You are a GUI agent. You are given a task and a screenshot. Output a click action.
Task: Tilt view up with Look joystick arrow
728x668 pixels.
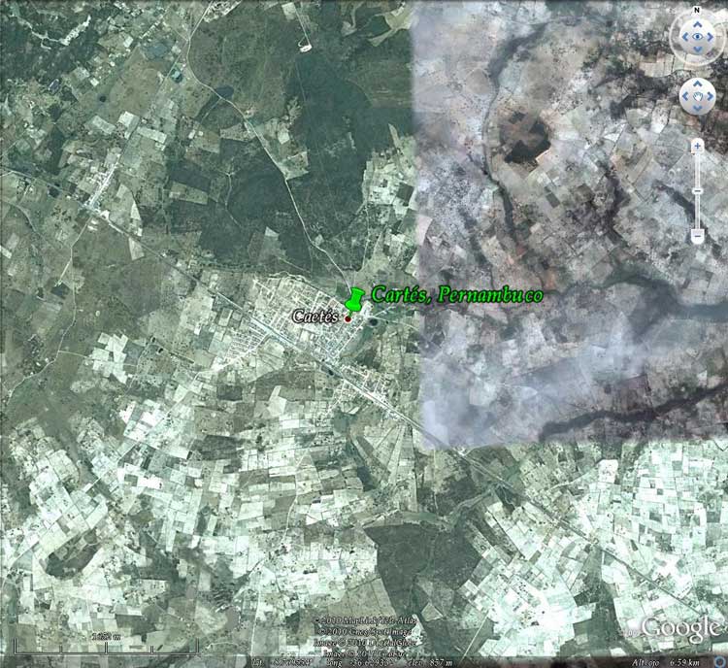(x=697, y=24)
